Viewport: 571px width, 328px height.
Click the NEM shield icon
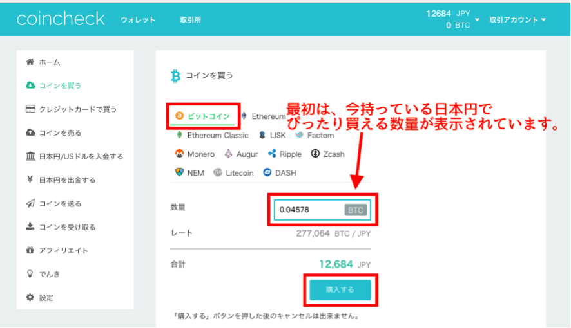click(x=179, y=172)
